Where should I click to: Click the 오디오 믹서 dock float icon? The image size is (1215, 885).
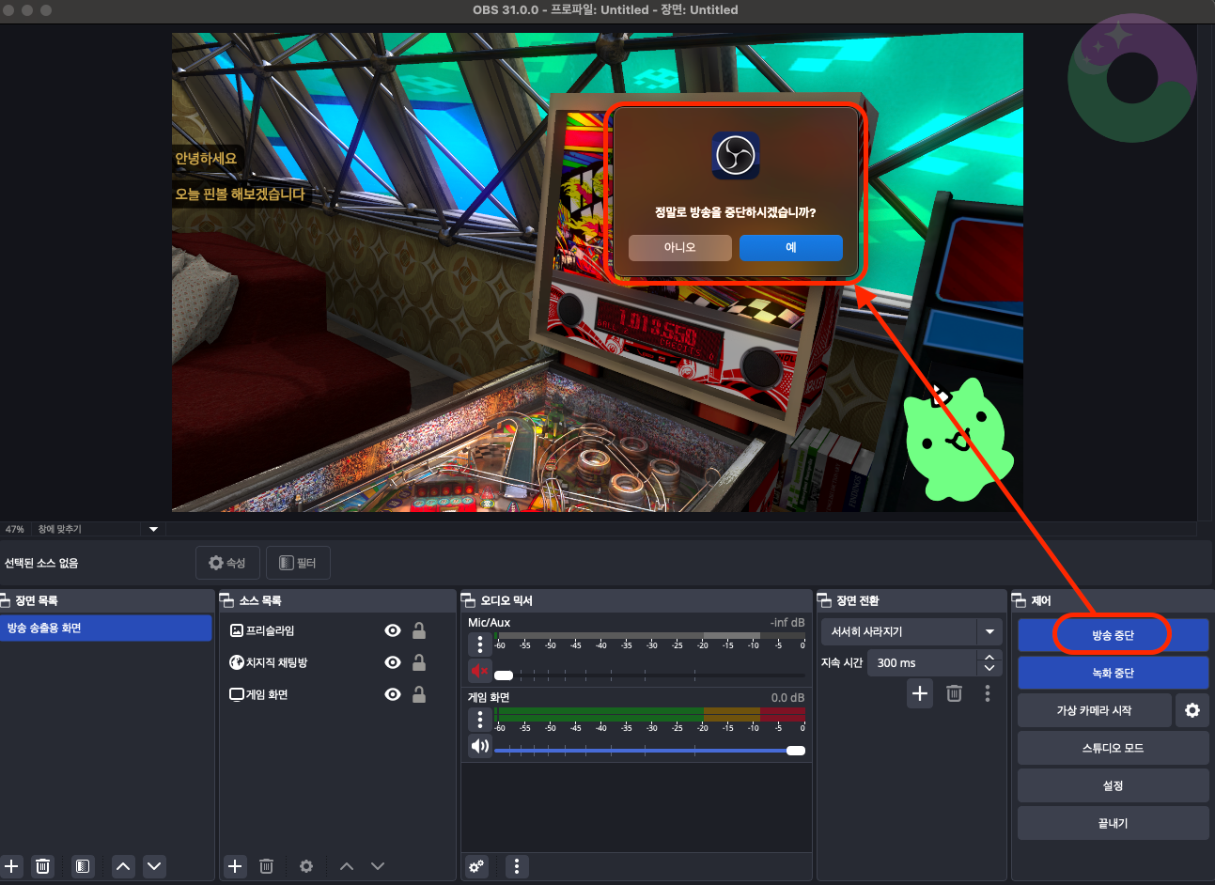point(469,600)
